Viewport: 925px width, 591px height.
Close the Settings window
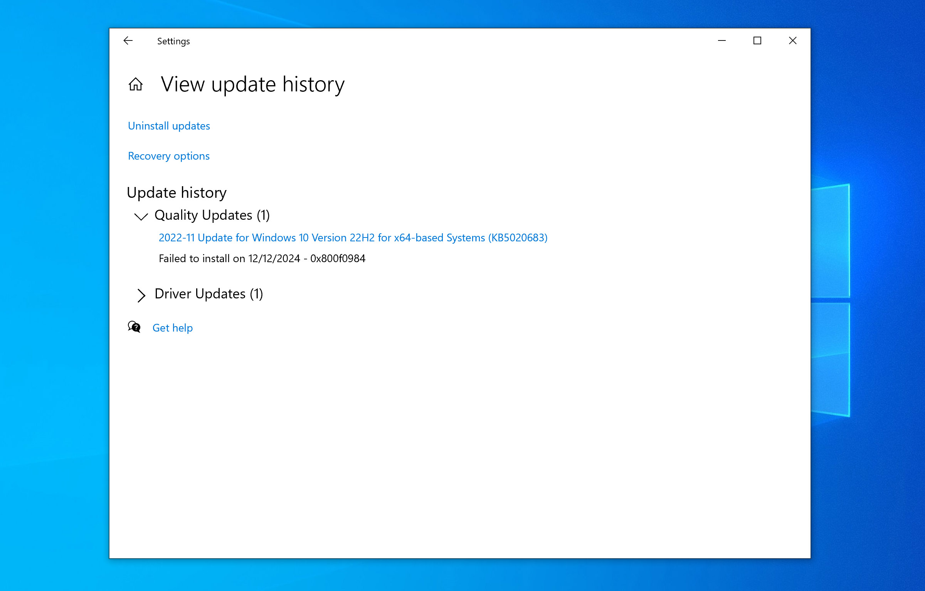[x=793, y=40]
